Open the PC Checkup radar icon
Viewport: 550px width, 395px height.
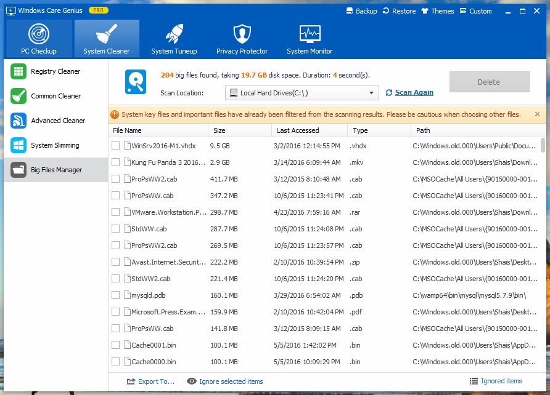[39, 34]
